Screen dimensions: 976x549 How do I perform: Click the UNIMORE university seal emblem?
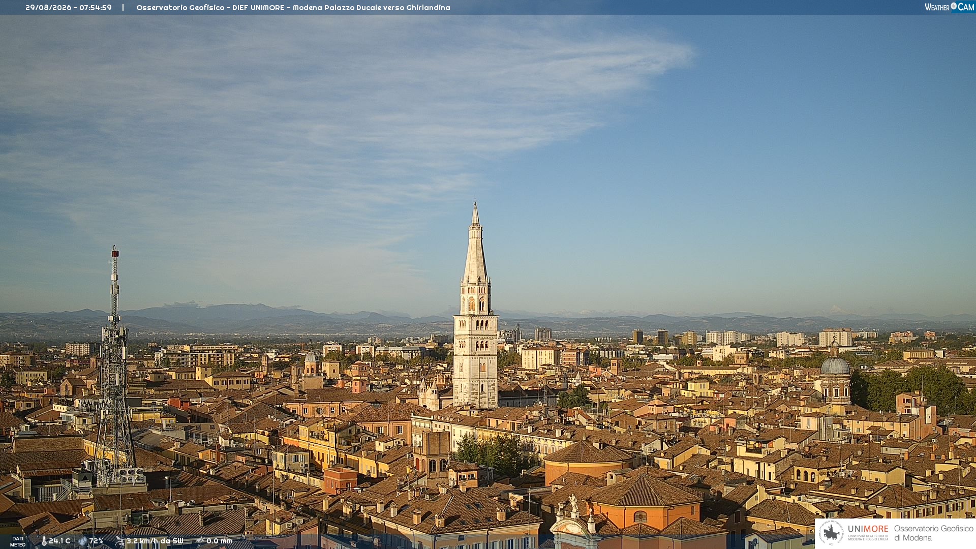[x=831, y=533]
